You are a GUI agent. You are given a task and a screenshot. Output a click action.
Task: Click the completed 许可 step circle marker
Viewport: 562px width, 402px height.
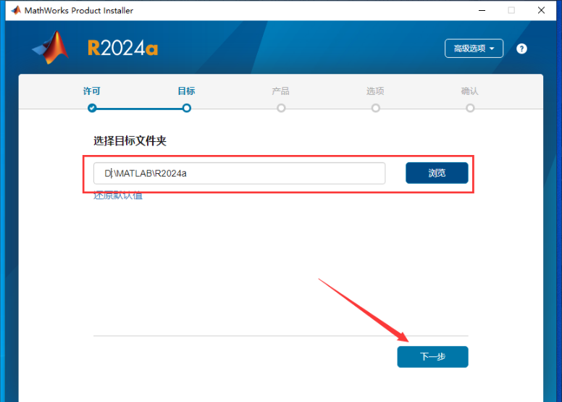(92, 108)
